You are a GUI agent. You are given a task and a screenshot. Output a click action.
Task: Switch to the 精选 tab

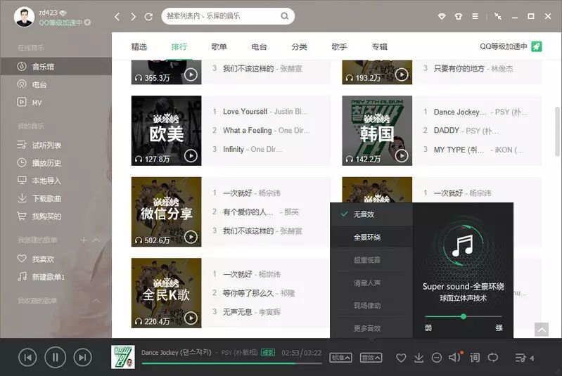(139, 47)
